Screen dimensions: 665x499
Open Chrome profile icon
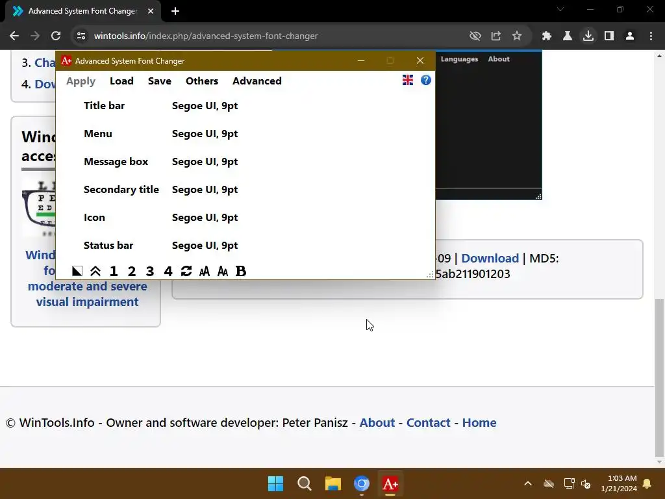click(x=630, y=36)
